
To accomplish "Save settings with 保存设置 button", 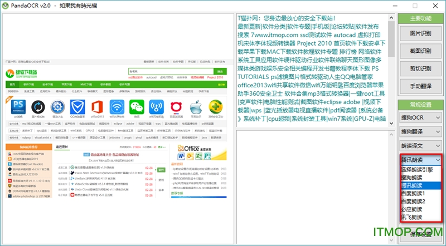I will (x=420, y=234).
